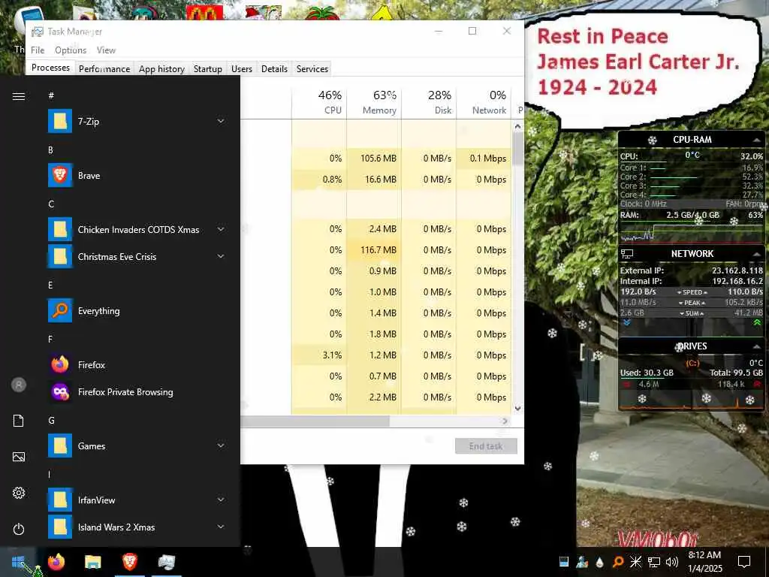Screen dimensions: 769x577
Task: Collapse the CPU-RAM widget panel arrow
Action: coord(756,140)
